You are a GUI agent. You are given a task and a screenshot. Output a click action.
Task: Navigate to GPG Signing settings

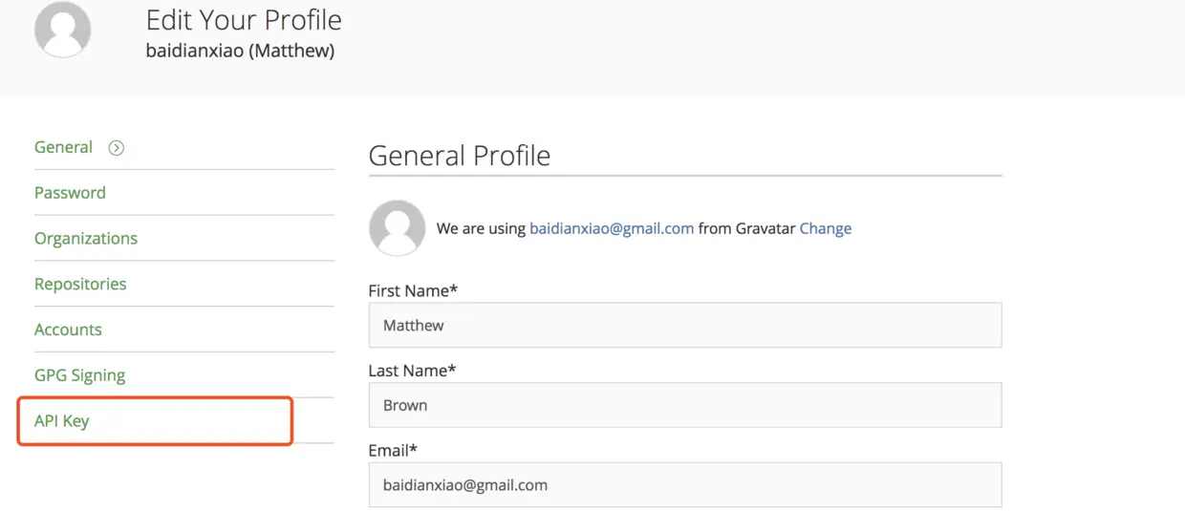[79, 376]
